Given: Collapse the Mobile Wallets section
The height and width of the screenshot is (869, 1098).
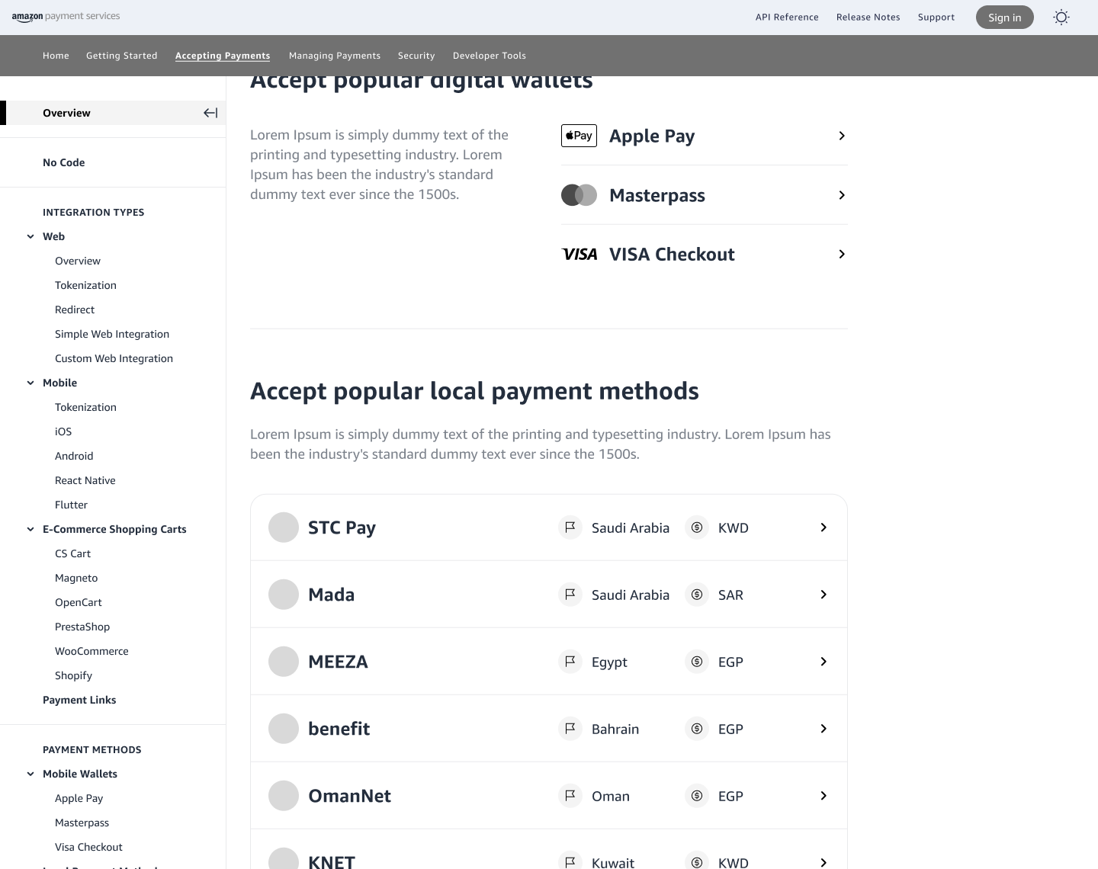Looking at the screenshot, I should point(30,774).
